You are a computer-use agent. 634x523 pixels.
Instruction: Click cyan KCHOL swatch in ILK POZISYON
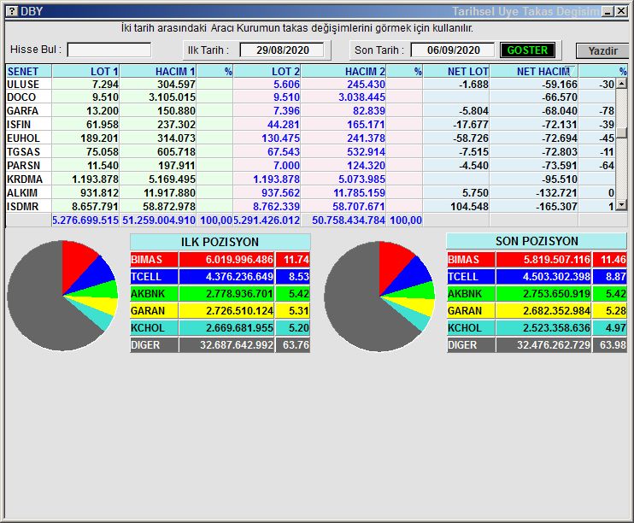(x=155, y=328)
